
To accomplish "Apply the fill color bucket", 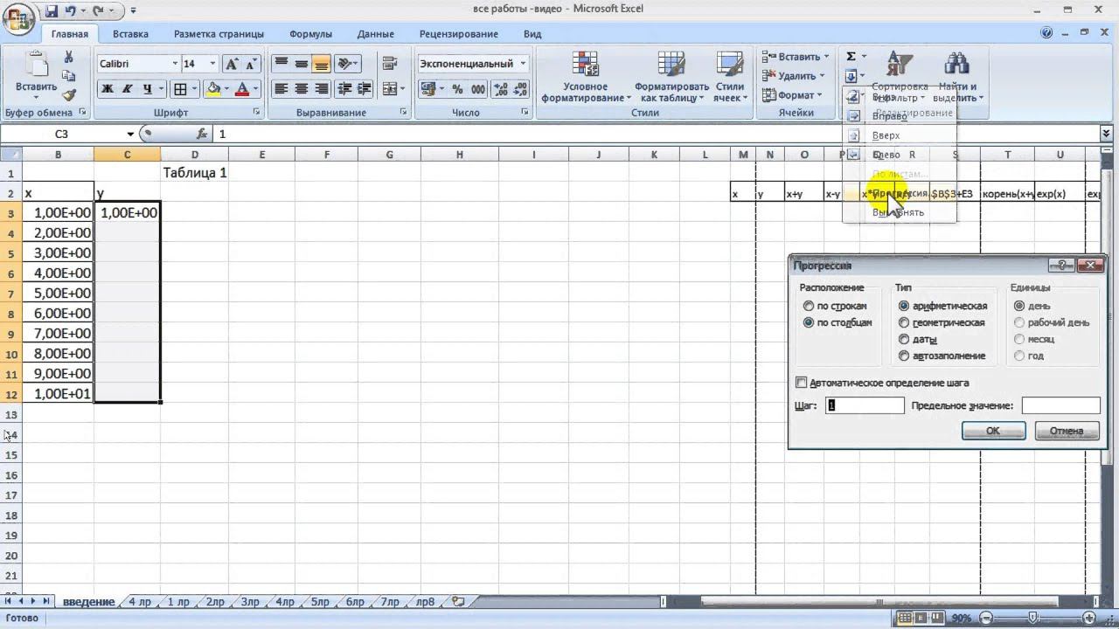I will tap(213, 89).
